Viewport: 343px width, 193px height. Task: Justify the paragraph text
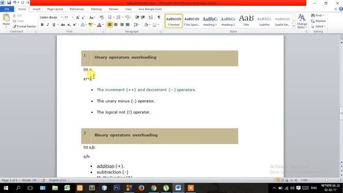point(128,25)
